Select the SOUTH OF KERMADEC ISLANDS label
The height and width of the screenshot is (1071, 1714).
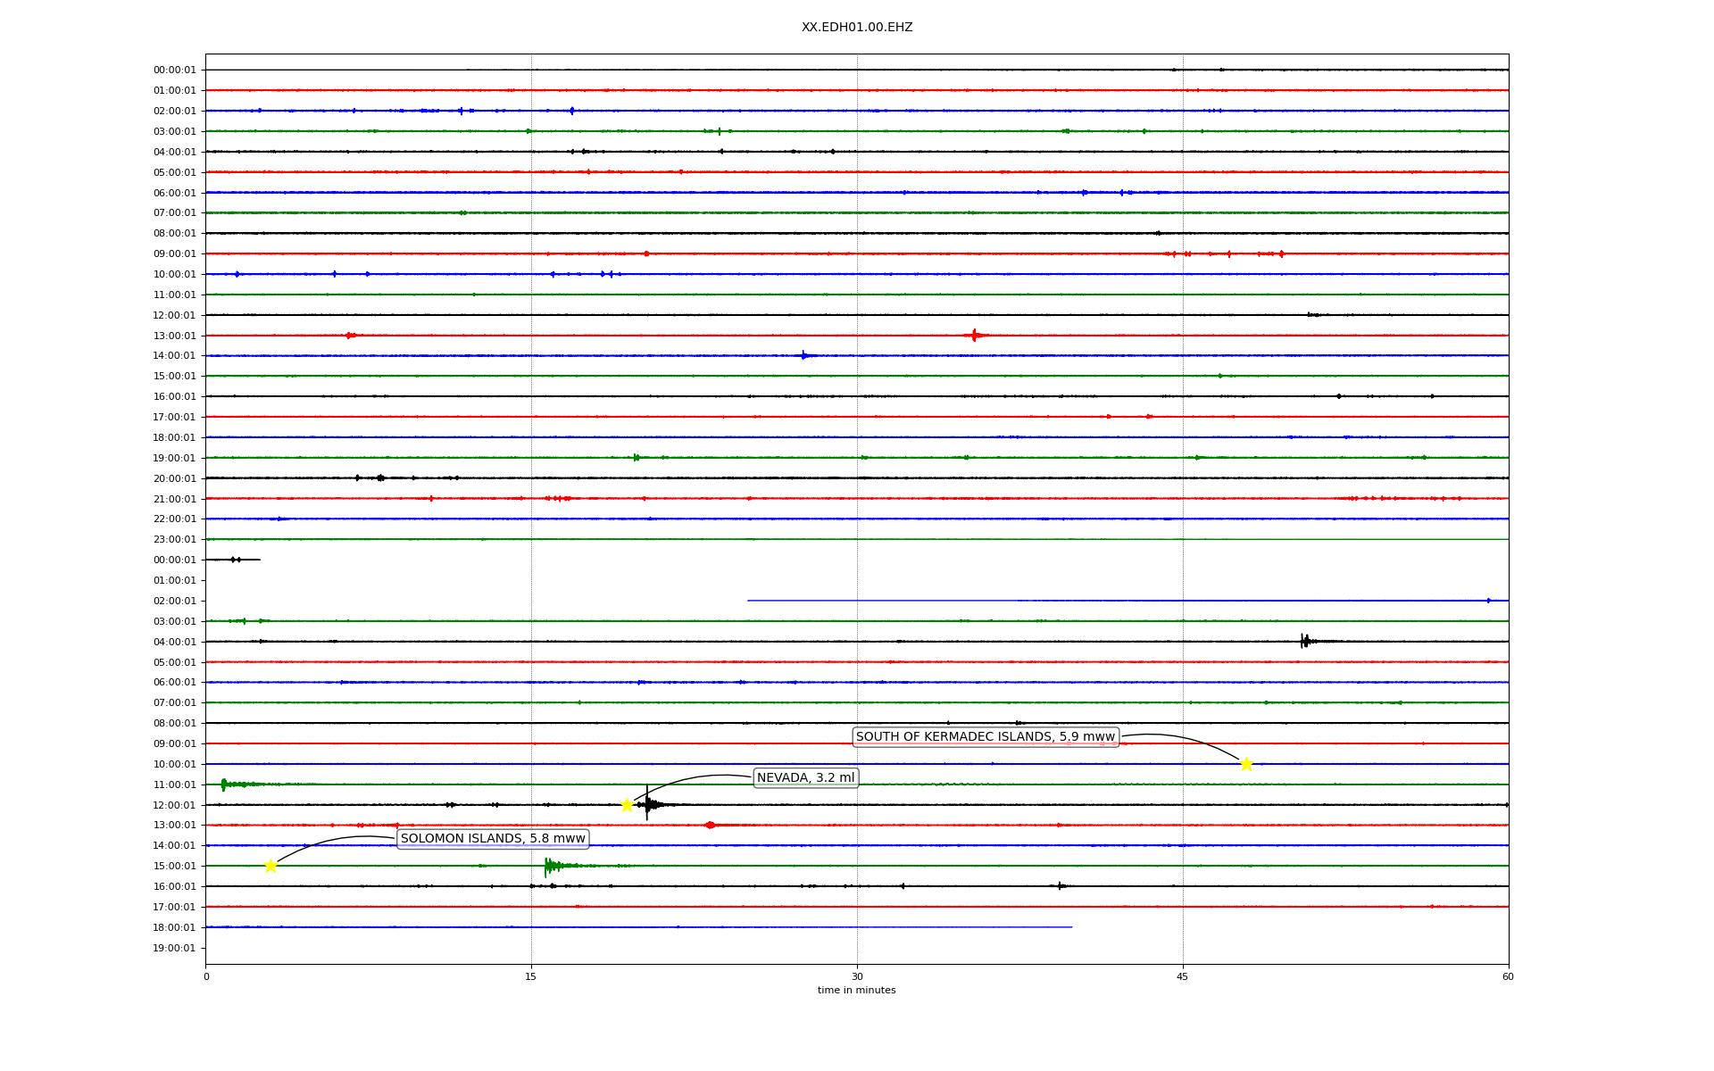point(985,737)
